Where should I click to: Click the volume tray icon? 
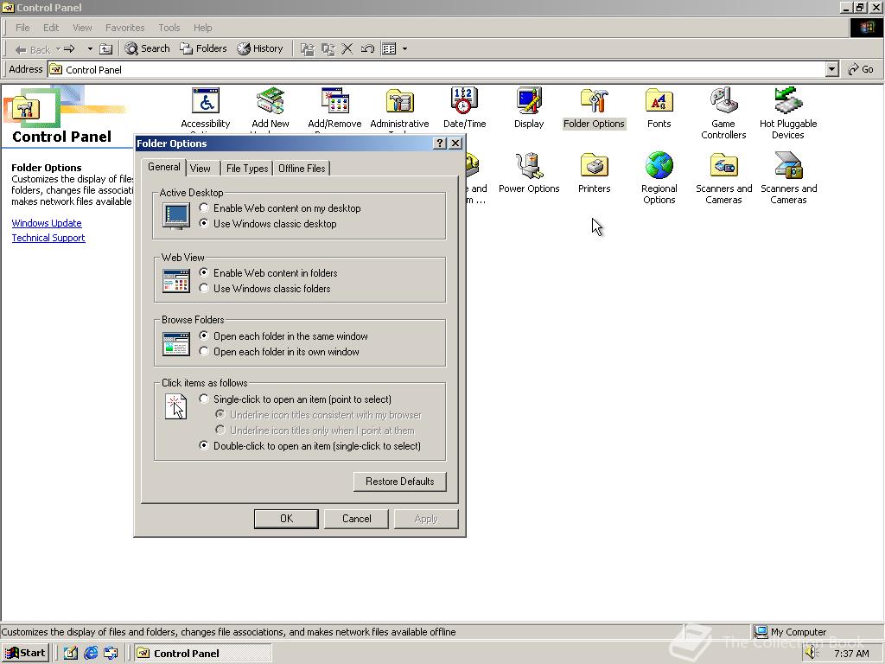811,654
